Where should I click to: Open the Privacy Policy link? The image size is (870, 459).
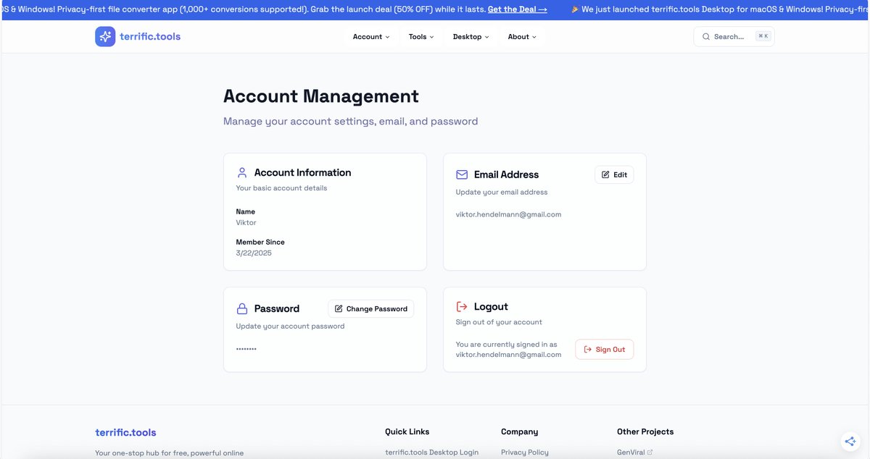pos(524,452)
